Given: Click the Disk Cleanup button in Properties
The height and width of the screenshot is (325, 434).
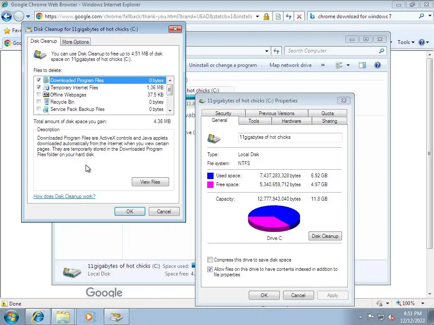Looking at the screenshot, I should [x=325, y=236].
